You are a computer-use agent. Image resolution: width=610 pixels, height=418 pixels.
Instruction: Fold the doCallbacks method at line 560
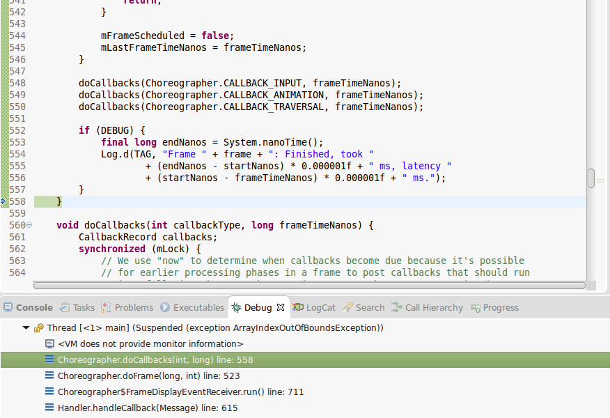29,225
